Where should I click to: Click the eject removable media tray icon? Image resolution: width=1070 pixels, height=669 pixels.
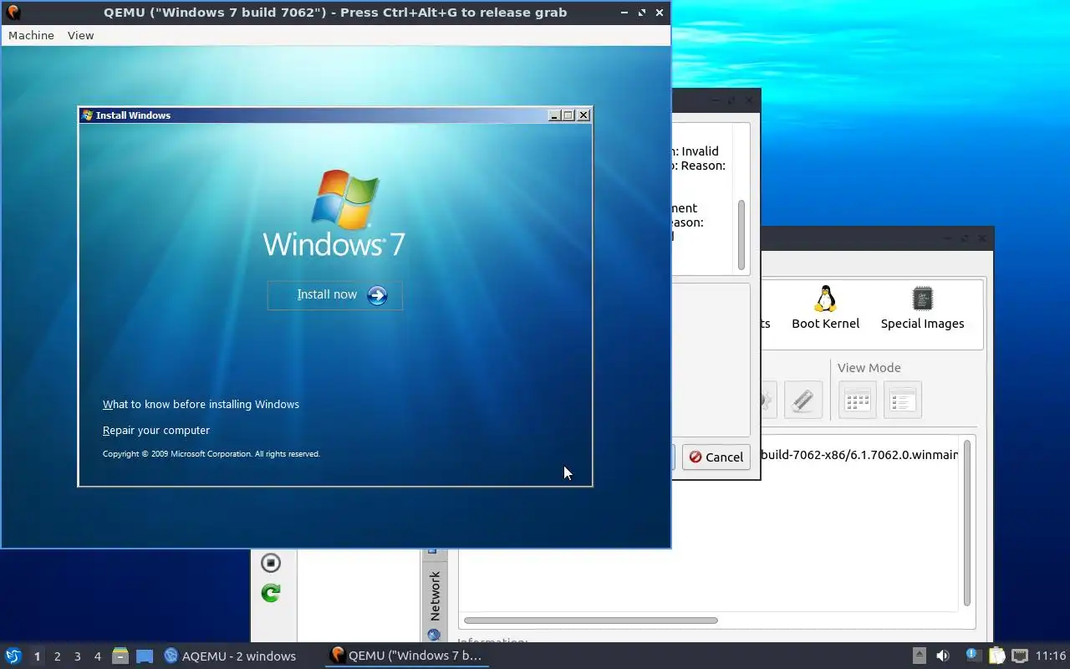pyautogui.click(x=919, y=656)
